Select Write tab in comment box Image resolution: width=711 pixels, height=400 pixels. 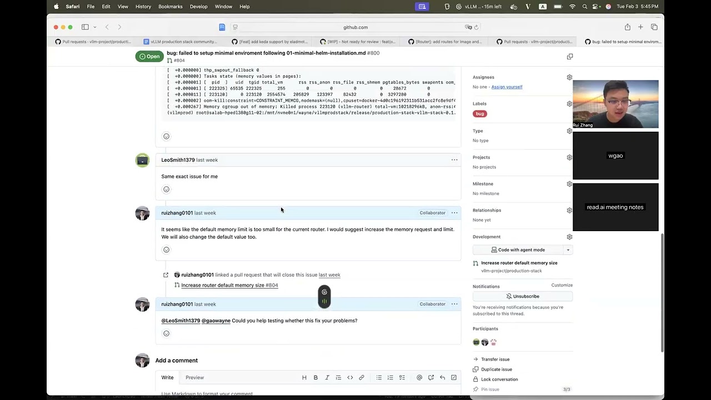point(167,378)
